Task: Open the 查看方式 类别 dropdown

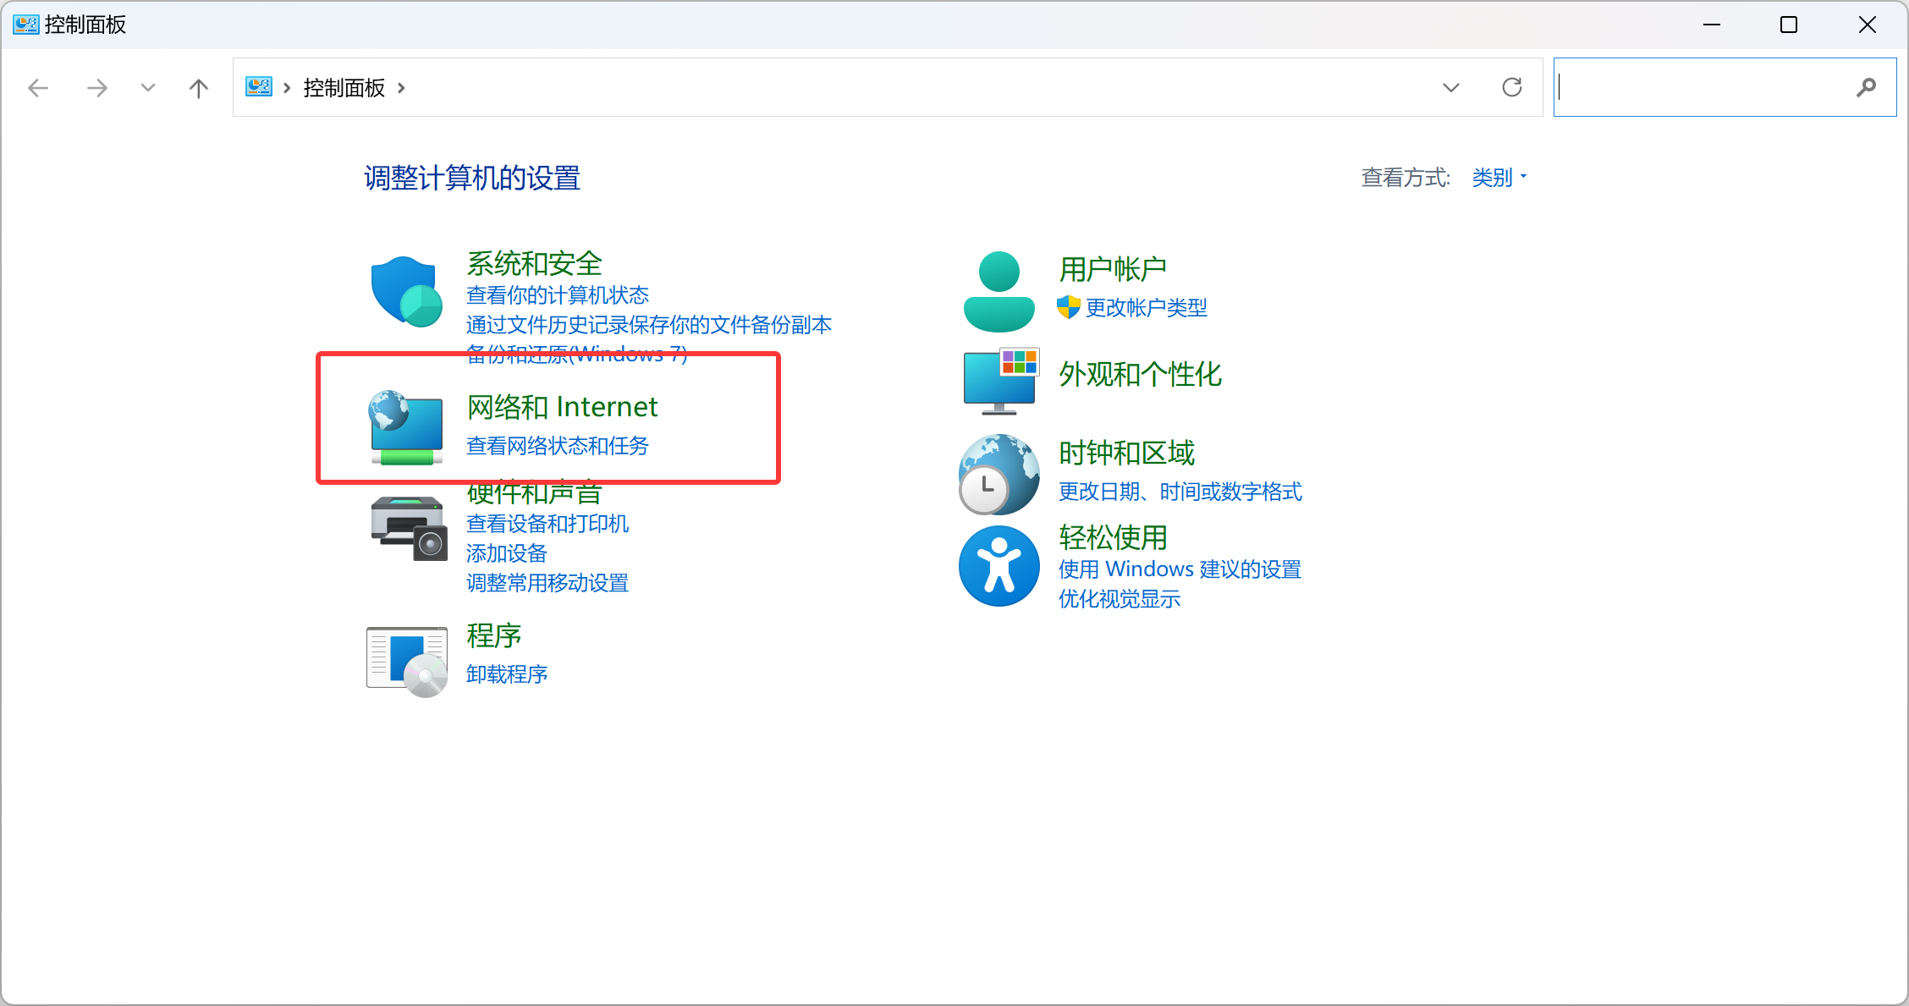Action: 1498,178
